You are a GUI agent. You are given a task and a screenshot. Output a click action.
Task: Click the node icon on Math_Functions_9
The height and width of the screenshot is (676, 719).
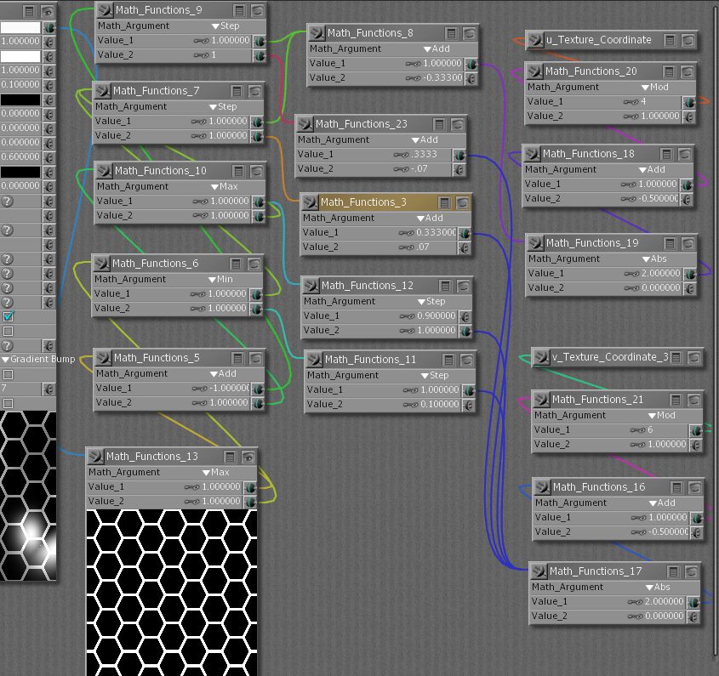106,10
